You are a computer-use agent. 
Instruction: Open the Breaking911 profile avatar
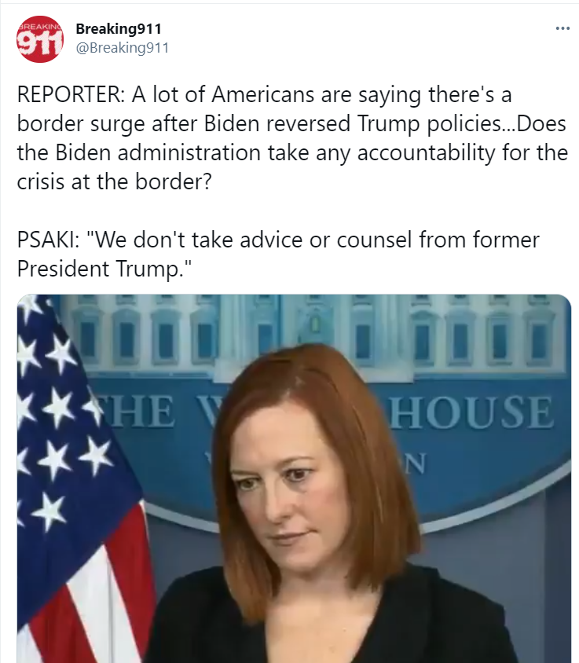click(x=40, y=39)
